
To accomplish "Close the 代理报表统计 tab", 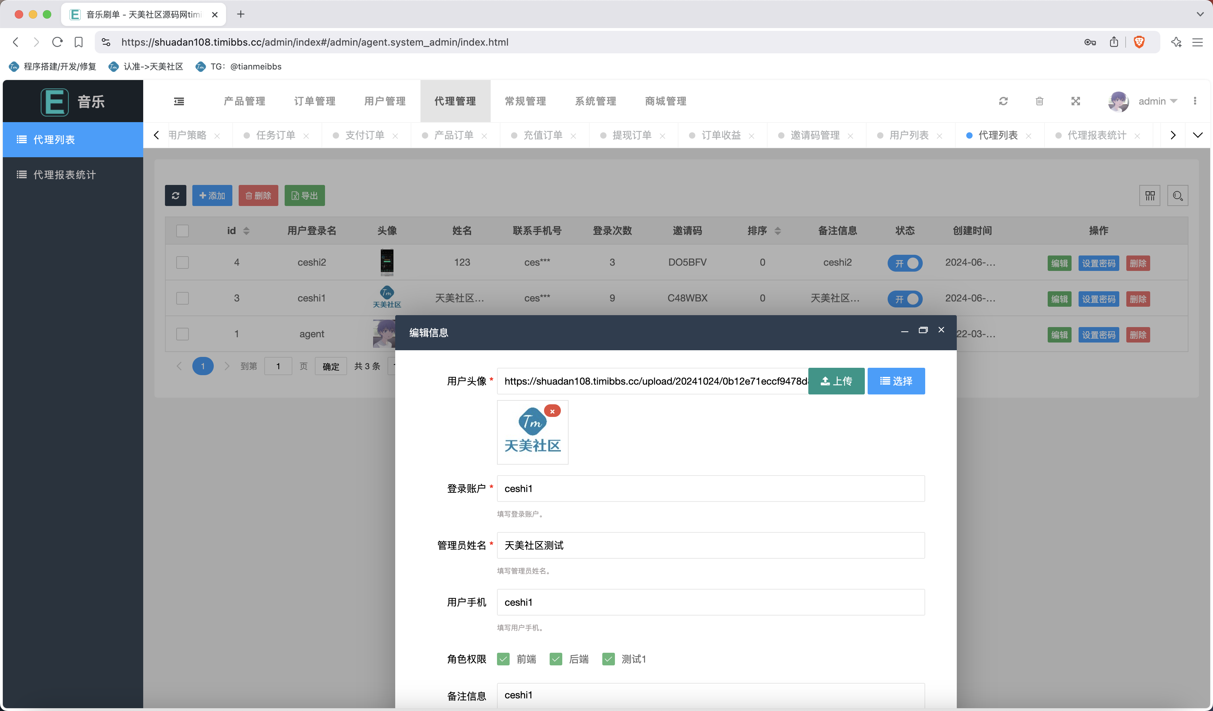I will click(x=1137, y=136).
